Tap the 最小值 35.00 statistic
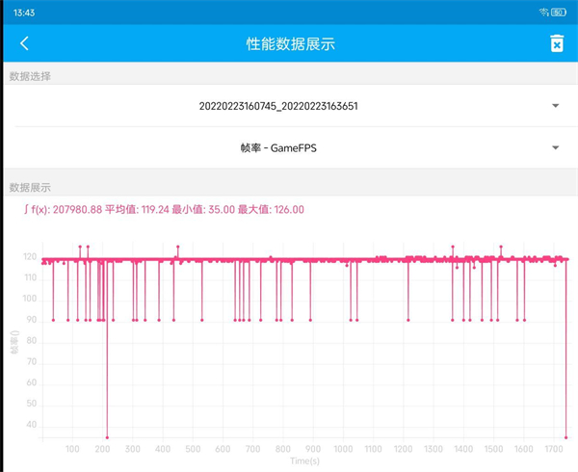This screenshot has width=578, height=472. [x=207, y=209]
